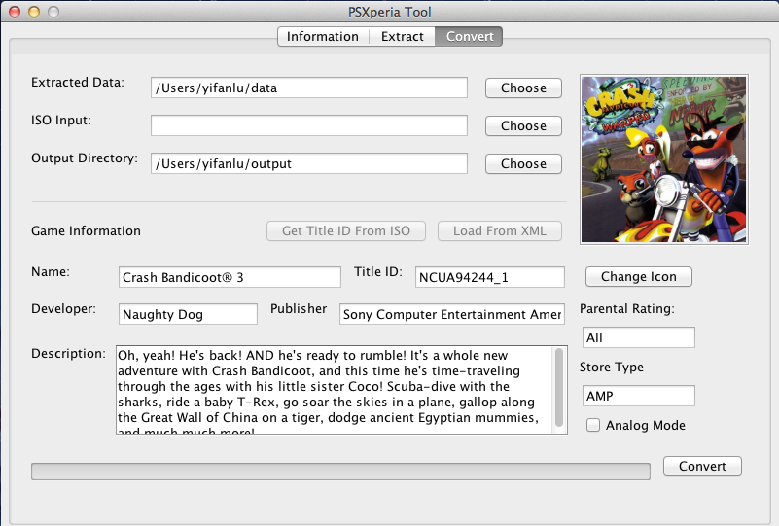Click Choose button for Output Directory
Screen dimensions: 779x526
(523, 164)
